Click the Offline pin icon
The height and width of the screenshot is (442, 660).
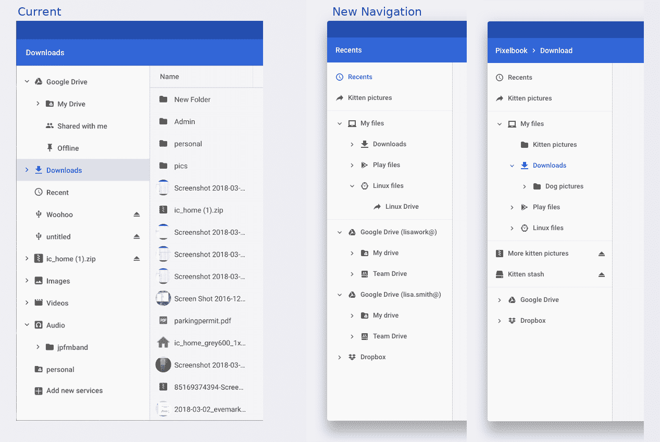[49, 148]
